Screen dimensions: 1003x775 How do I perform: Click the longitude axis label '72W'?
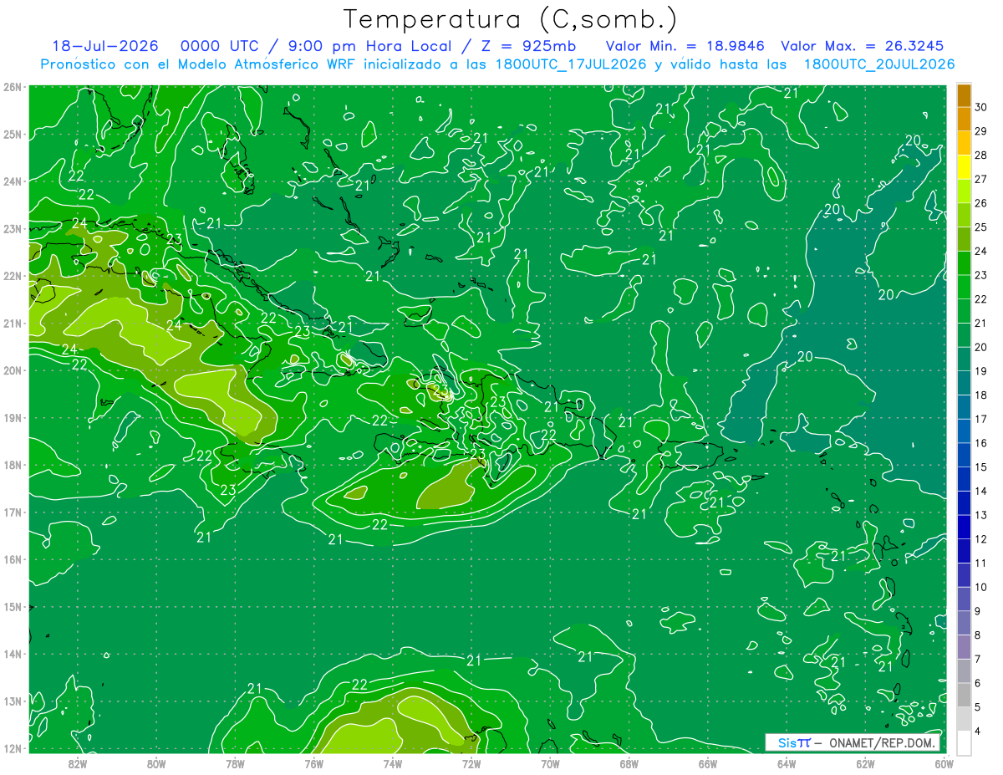471,763
